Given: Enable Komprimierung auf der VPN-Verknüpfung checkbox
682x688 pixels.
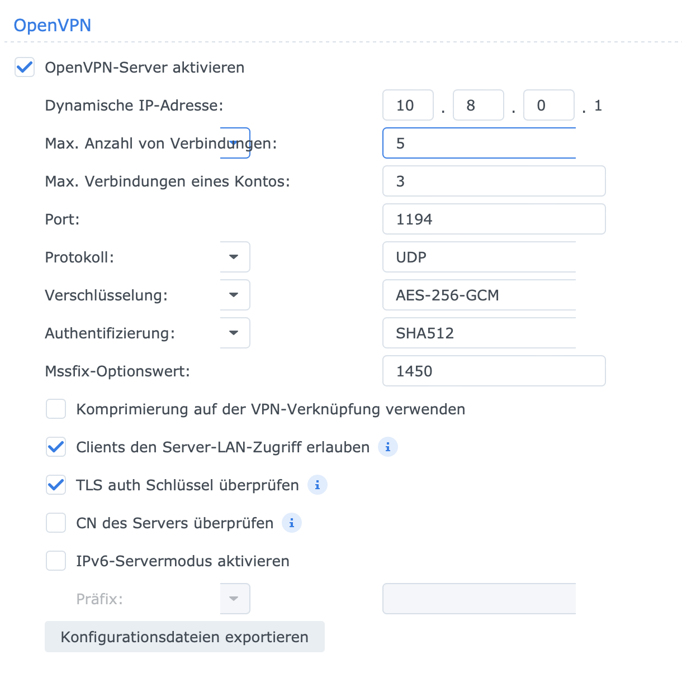Looking at the screenshot, I should pyautogui.click(x=56, y=409).
